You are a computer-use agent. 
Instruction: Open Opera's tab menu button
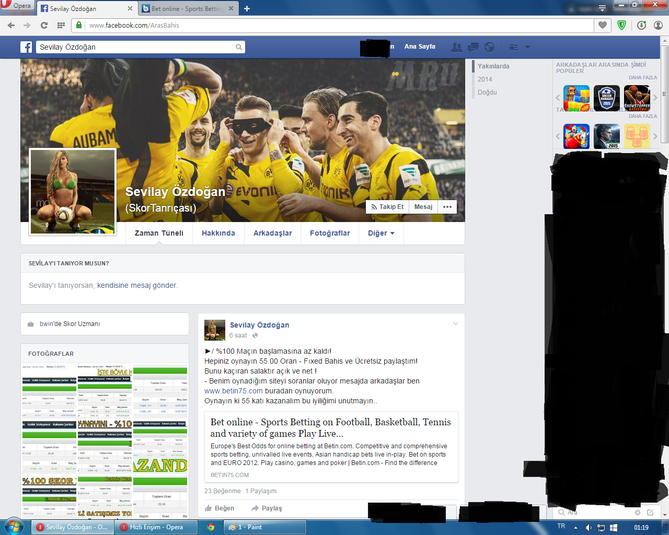(602, 8)
